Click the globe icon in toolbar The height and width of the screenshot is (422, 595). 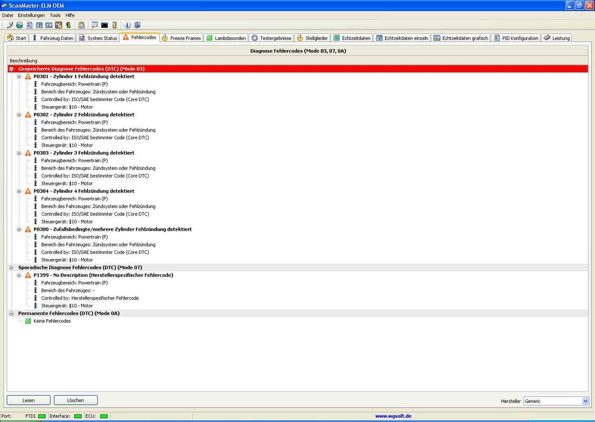click(20, 26)
